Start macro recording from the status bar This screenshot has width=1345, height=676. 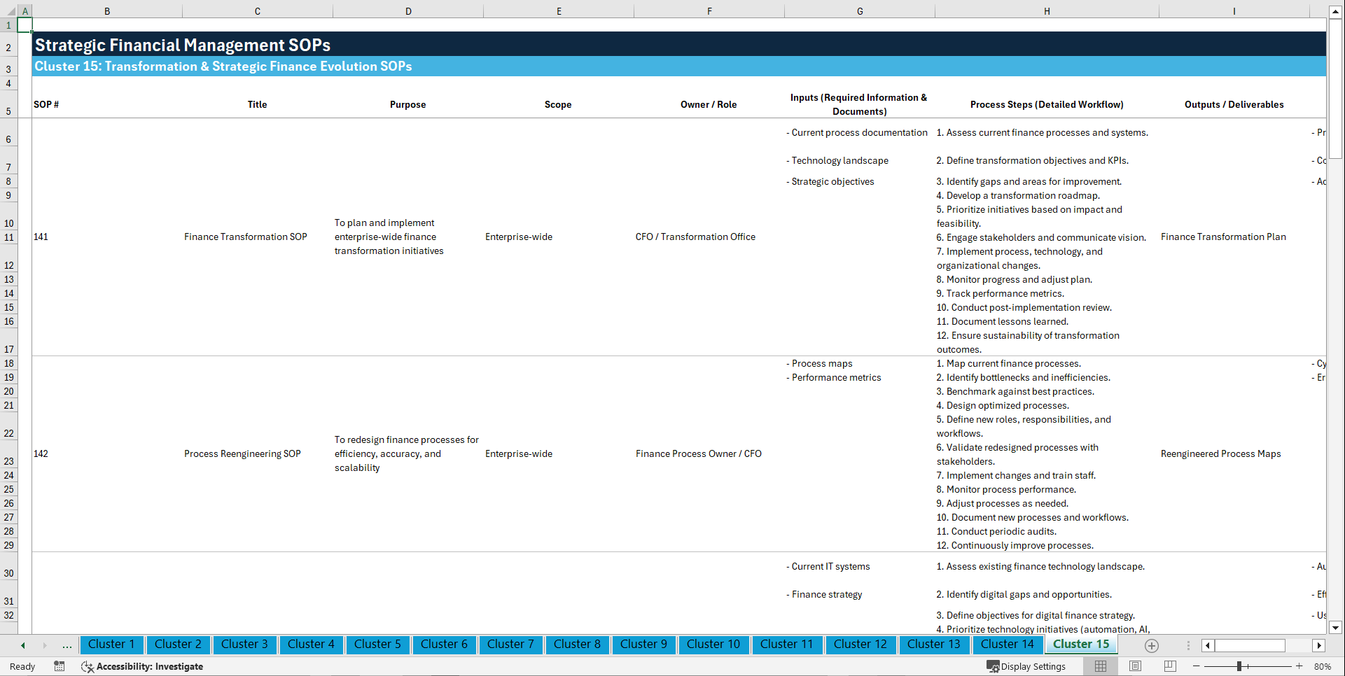click(60, 666)
